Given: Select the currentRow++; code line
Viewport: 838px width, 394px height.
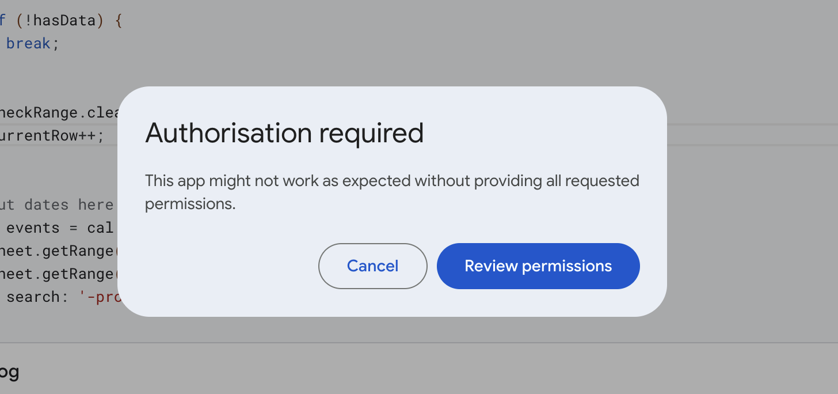Looking at the screenshot, I should pos(52,136).
